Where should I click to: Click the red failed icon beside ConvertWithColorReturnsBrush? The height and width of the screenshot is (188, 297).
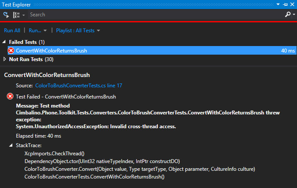tap(11, 51)
